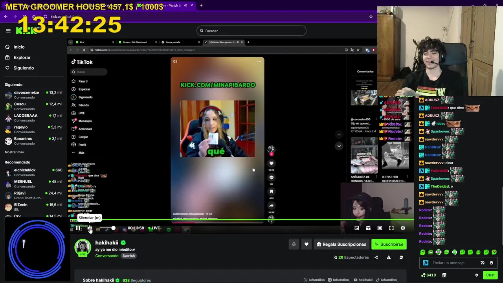Toggle the follow heart button
Viewport: 503px width, 283px height.
[307, 244]
